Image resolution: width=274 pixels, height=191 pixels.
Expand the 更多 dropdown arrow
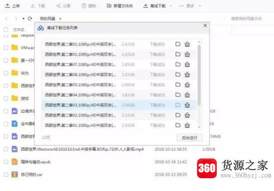(x=200, y=6)
